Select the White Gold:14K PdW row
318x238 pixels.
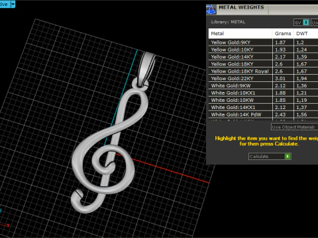point(263,114)
